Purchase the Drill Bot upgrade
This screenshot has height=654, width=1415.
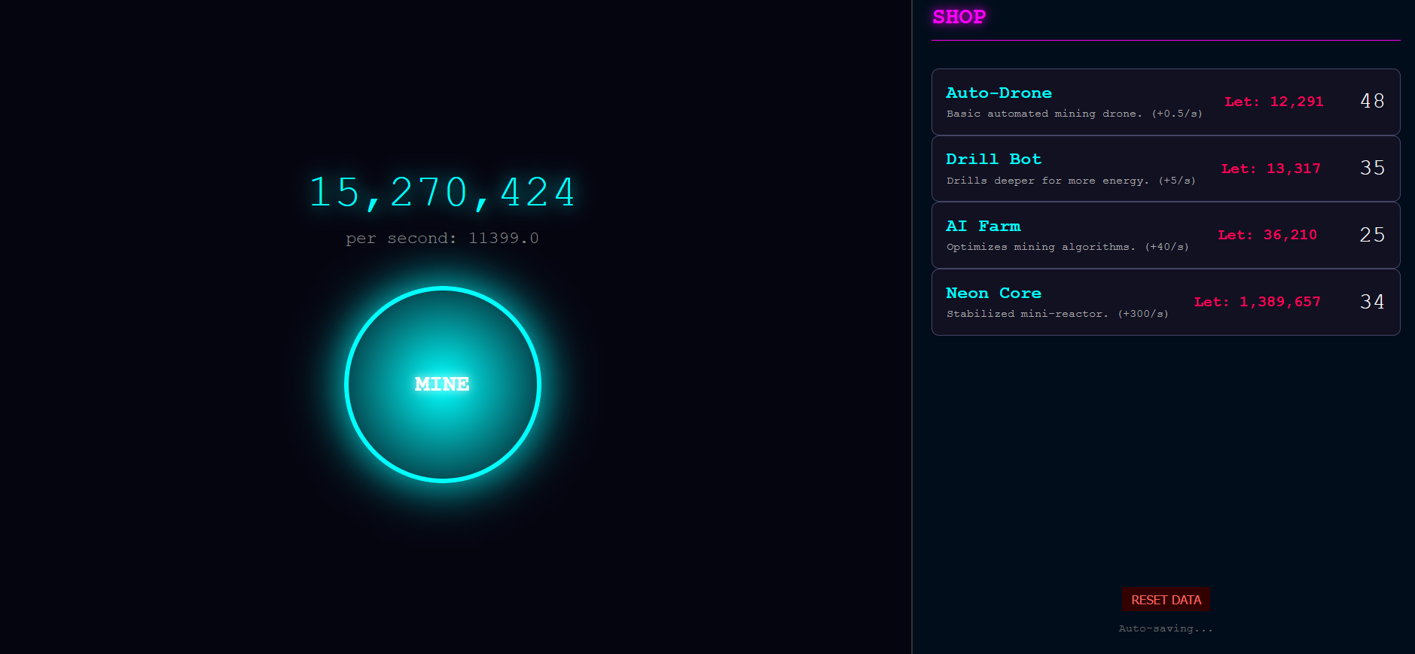[1166, 169]
